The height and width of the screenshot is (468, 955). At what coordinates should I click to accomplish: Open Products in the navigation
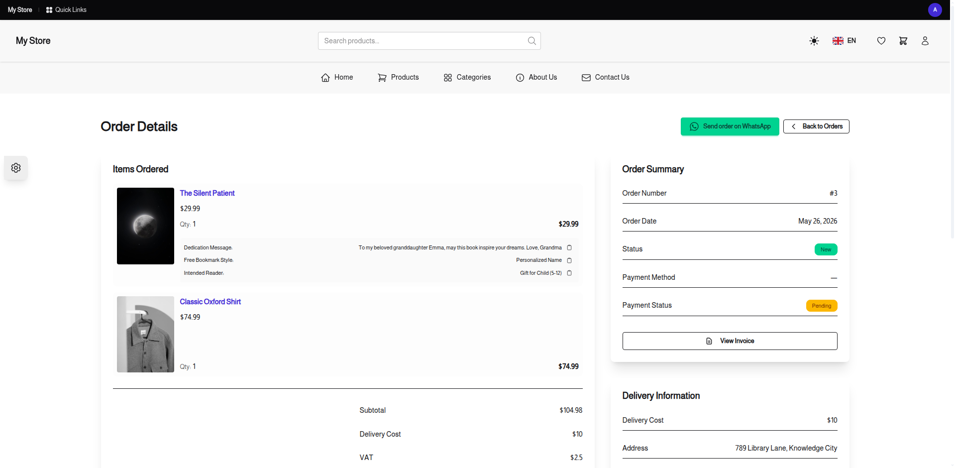click(x=398, y=77)
